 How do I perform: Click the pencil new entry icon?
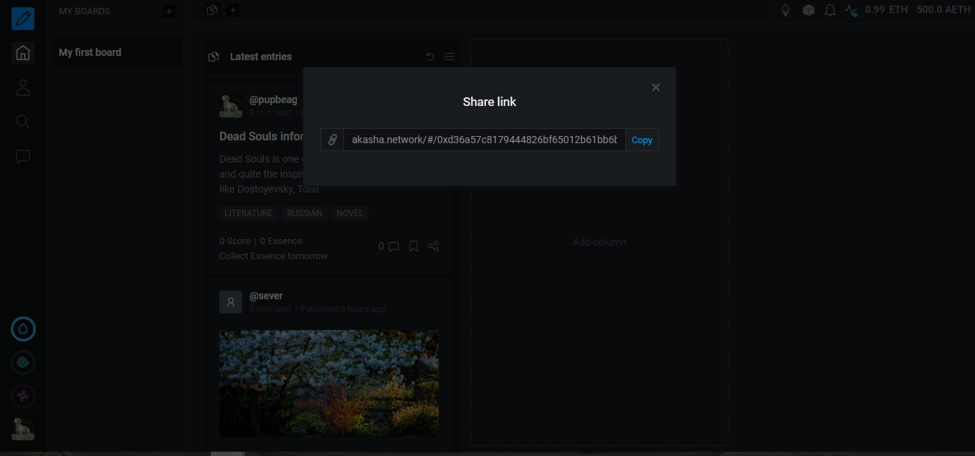23,18
